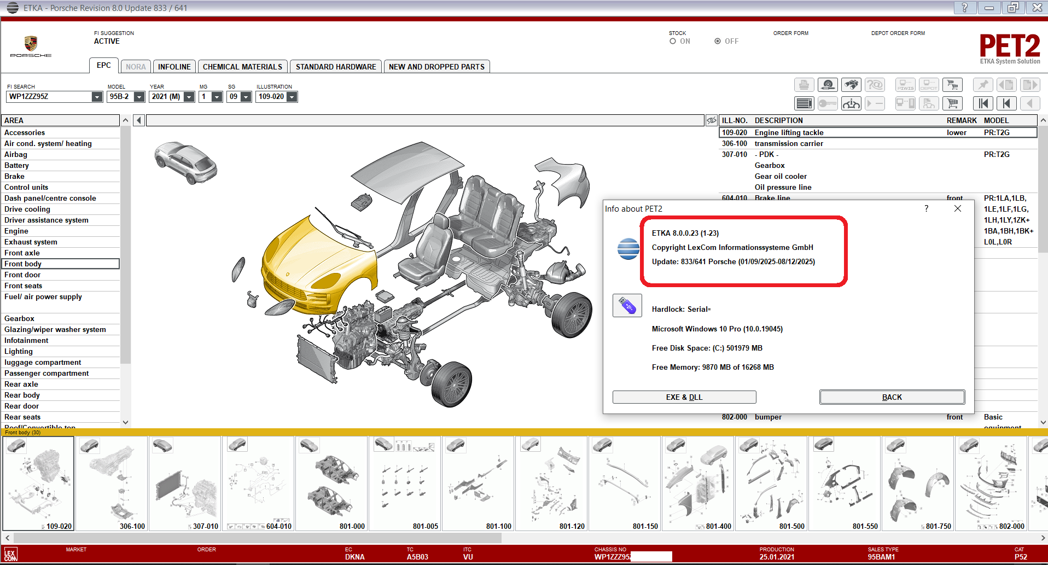Close the Info about PET2 dialog

pos(958,208)
